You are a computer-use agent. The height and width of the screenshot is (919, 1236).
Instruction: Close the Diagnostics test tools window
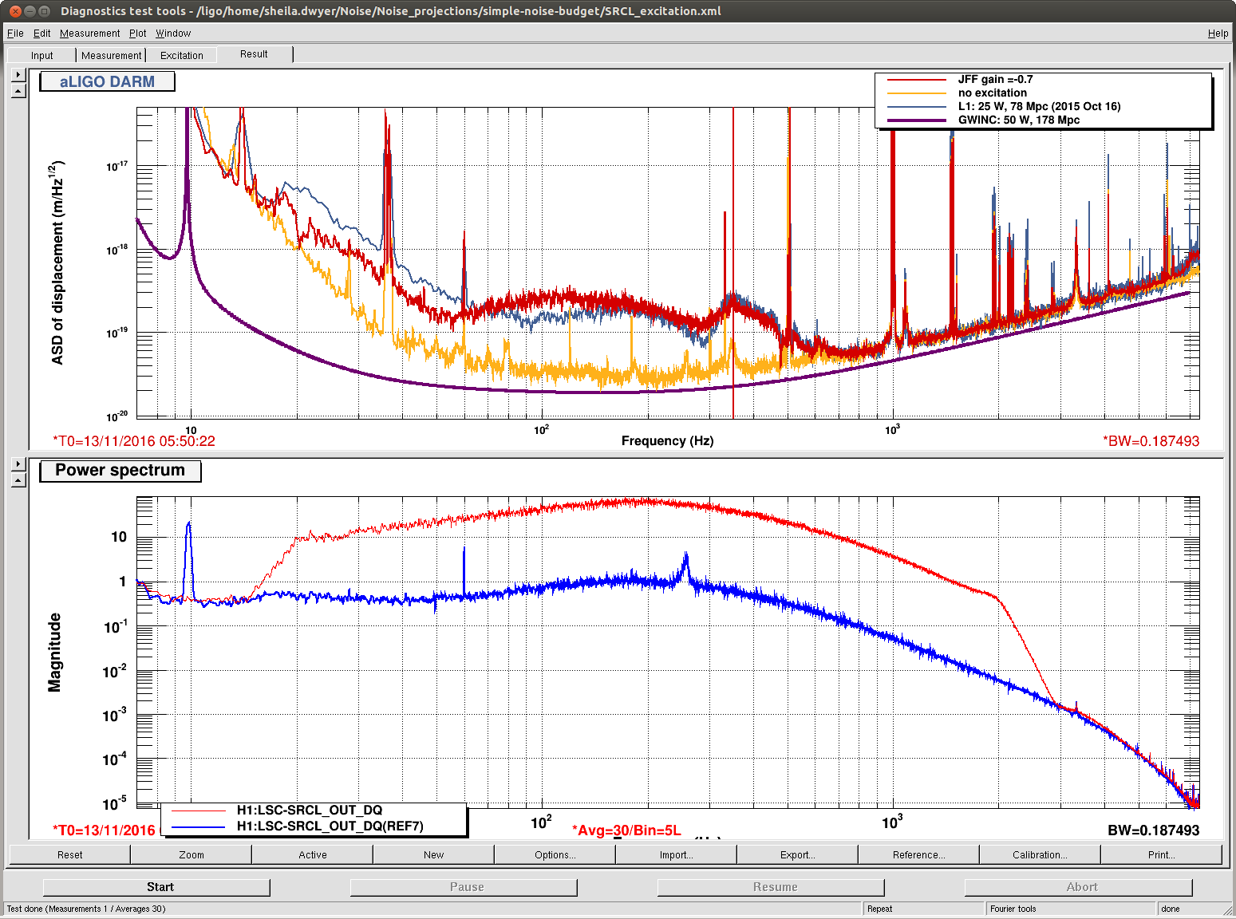coord(15,11)
